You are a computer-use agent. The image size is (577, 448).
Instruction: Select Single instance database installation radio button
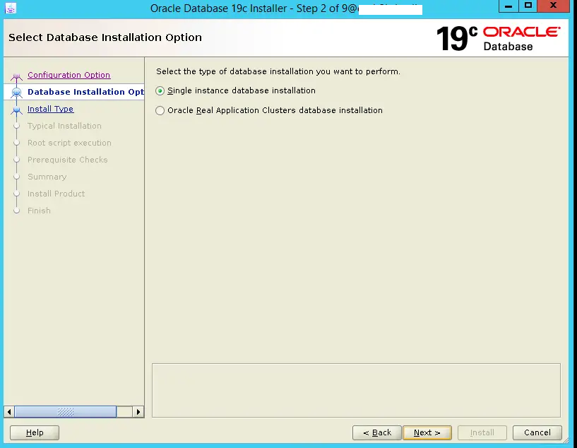point(160,90)
